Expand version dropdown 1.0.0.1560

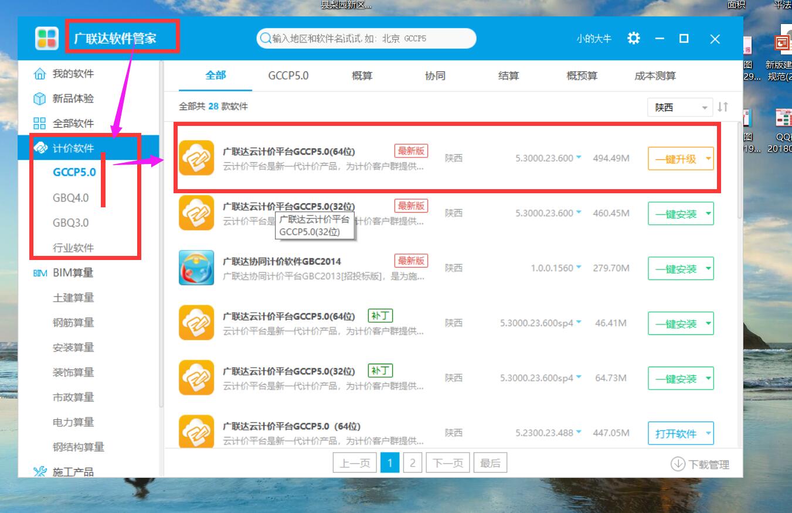pyautogui.click(x=579, y=268)
